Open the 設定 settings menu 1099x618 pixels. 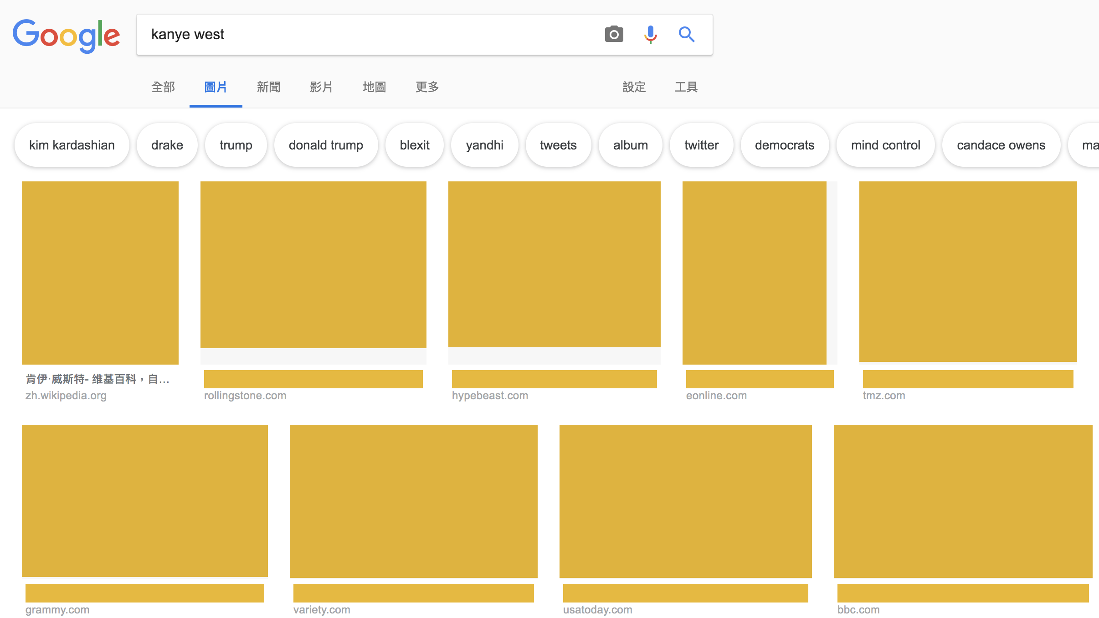pos(634,87)
